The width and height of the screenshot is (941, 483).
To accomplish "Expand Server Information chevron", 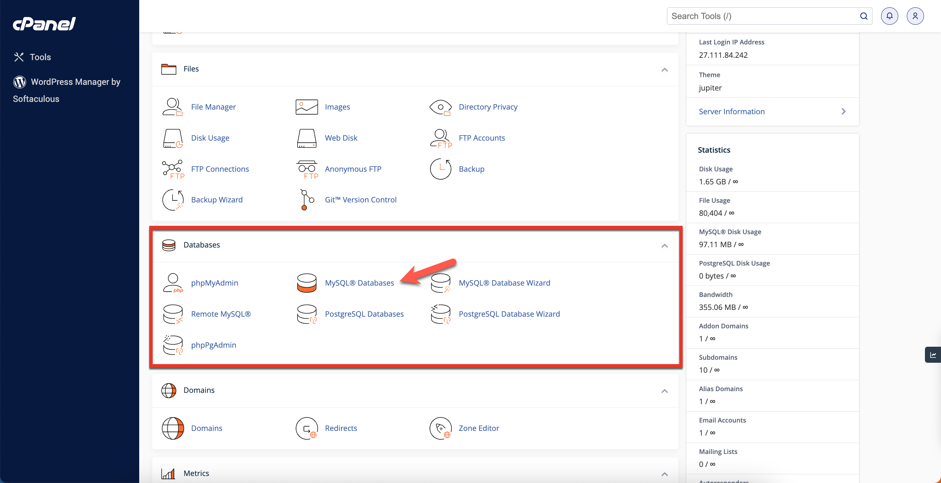I will (x=844, y=112).
